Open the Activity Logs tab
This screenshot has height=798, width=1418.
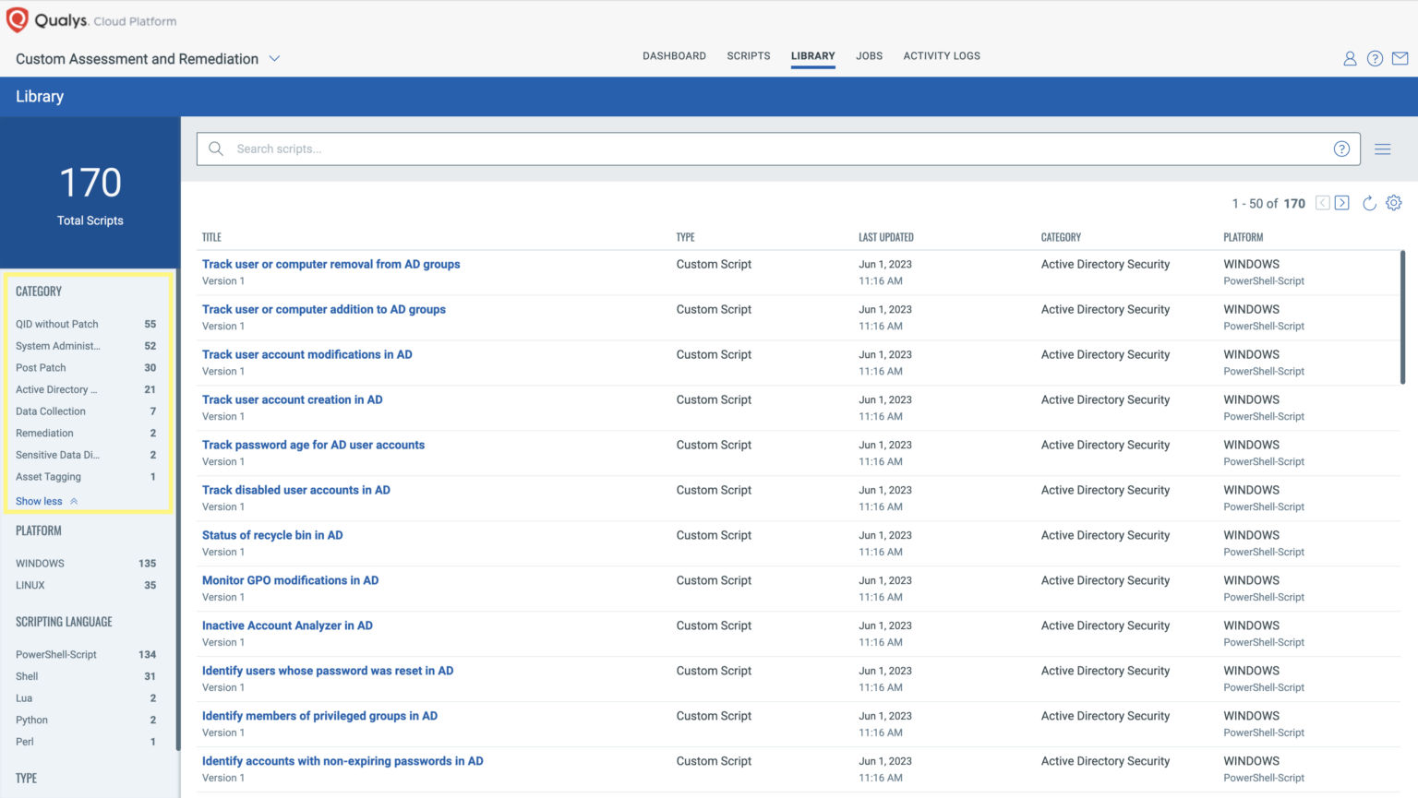tap(942, 55)
